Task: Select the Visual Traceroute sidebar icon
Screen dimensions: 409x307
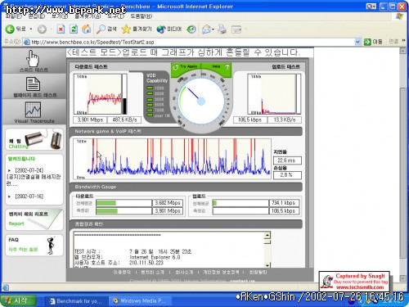Action: point(33,110)
